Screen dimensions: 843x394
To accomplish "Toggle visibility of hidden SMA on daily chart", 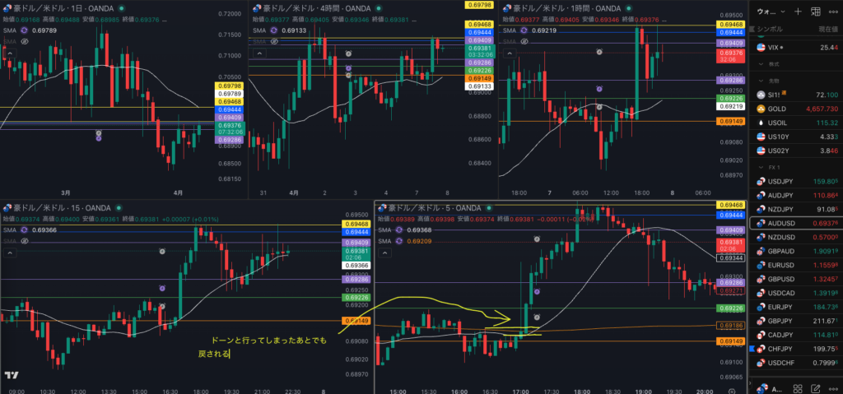I will pyautogui.click(x=25, y=39).
